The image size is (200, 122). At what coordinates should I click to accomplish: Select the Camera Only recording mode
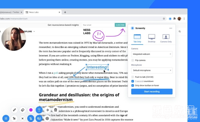[x=166, y=39]
